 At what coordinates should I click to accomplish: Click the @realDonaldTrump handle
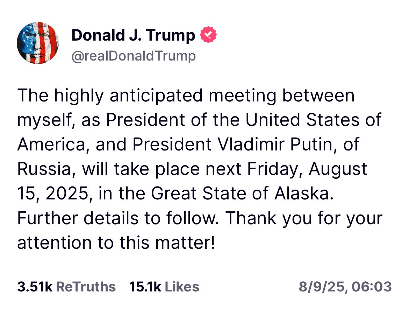134,56
